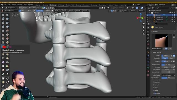Enable the Cursor checkbox in brush panel

[x=155, y=93]
